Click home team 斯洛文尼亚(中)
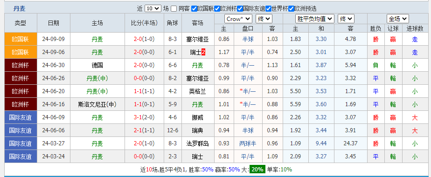Image resolution: width=431 pixels, height=177 pixels. click(97, 104)
